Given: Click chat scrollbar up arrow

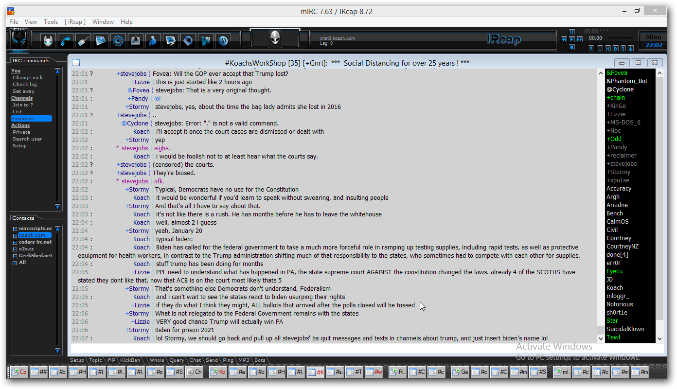Looking at the screenshot, I should (x=600, y=73).
